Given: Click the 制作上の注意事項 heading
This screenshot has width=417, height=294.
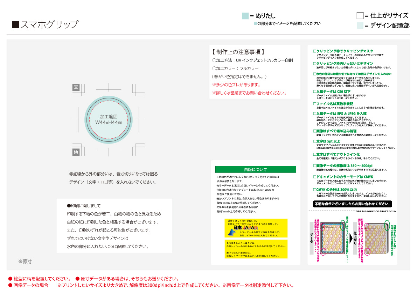Looking at the screenshot, I should (238, 52).
